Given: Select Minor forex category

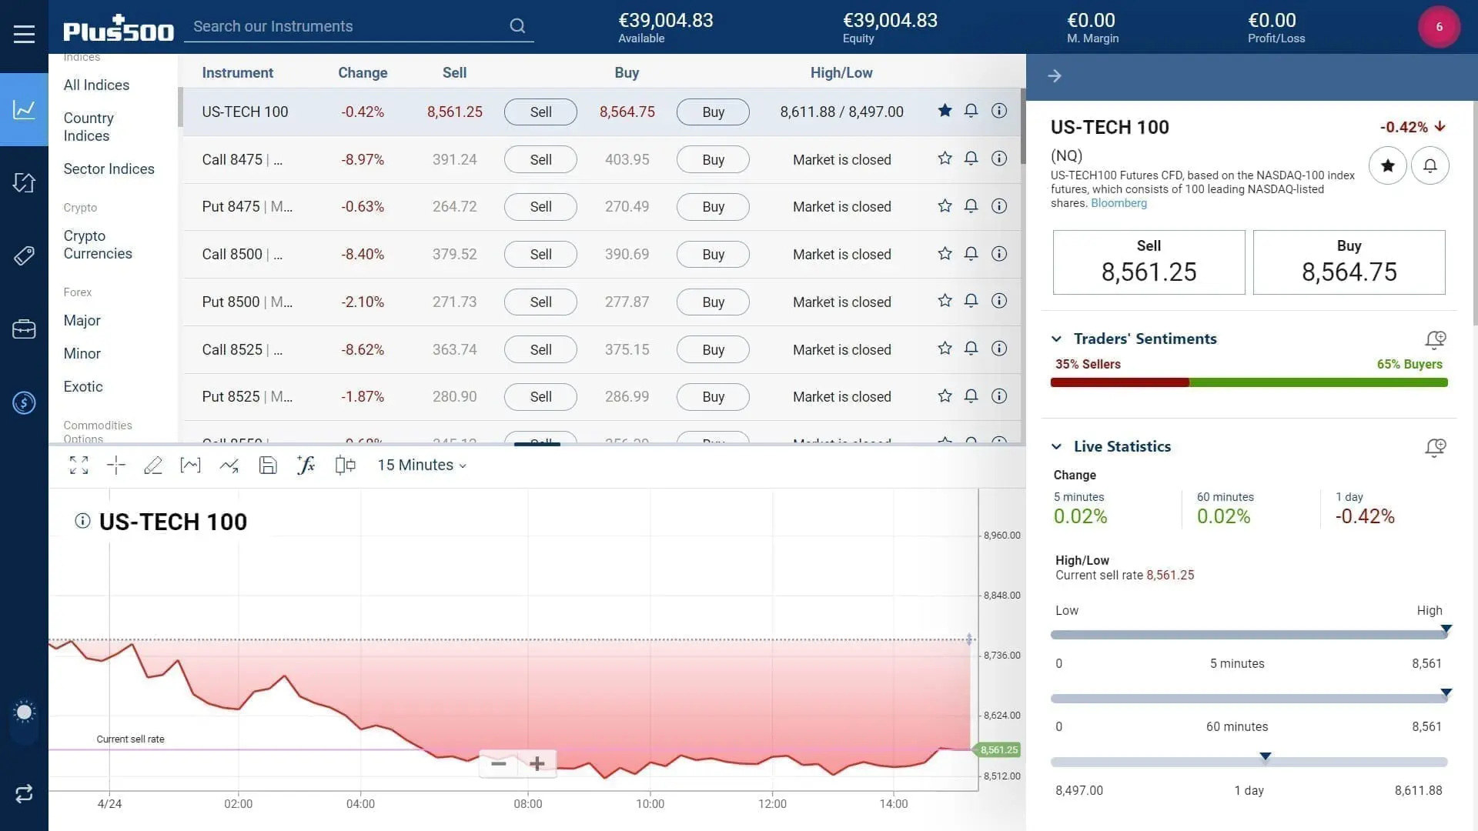Looking at the screenshot, I should click(x=82, y=354).
